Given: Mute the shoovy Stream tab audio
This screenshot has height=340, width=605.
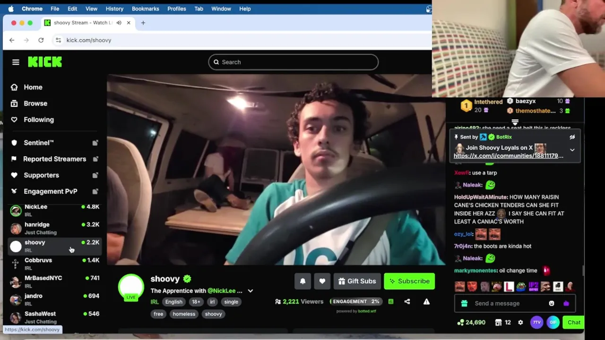Looking at the screenshot, I should tap(119, 23).
